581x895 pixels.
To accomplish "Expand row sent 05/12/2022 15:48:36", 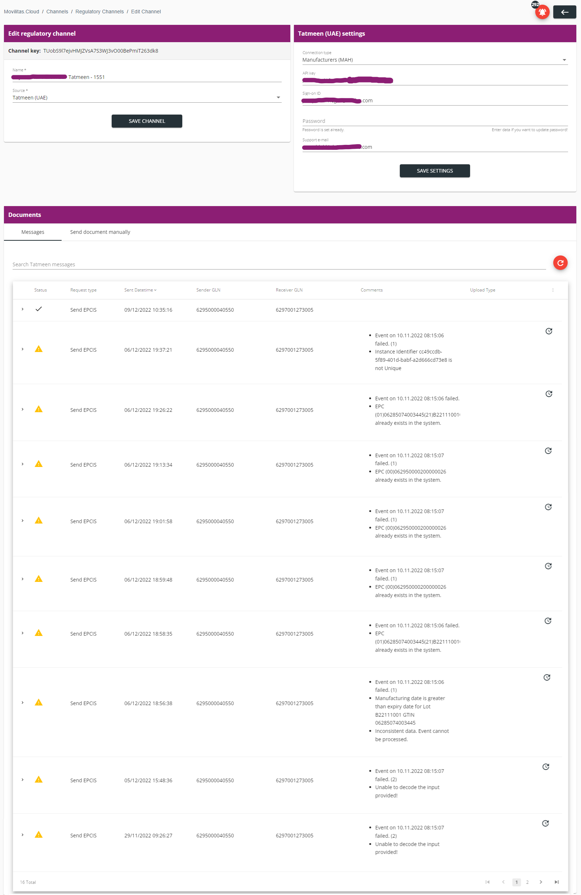I will pos(23,780).
